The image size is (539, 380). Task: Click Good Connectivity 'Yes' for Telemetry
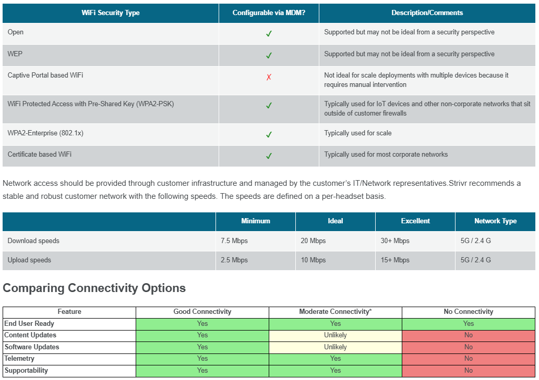point(202,359)
